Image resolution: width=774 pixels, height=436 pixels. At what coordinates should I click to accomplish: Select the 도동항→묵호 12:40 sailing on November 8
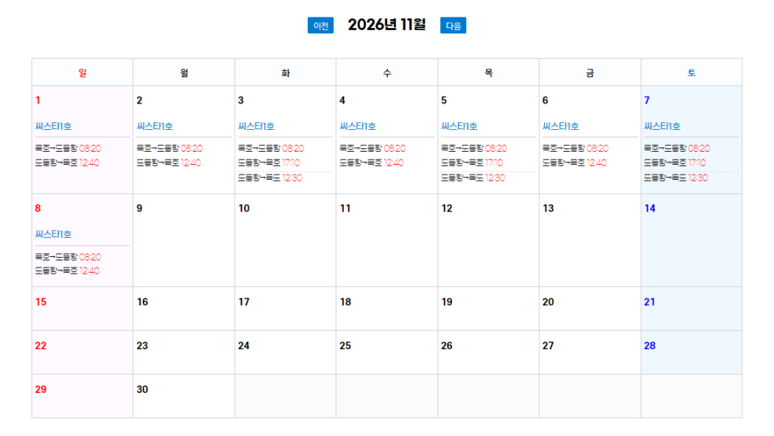tap(67, 271)
